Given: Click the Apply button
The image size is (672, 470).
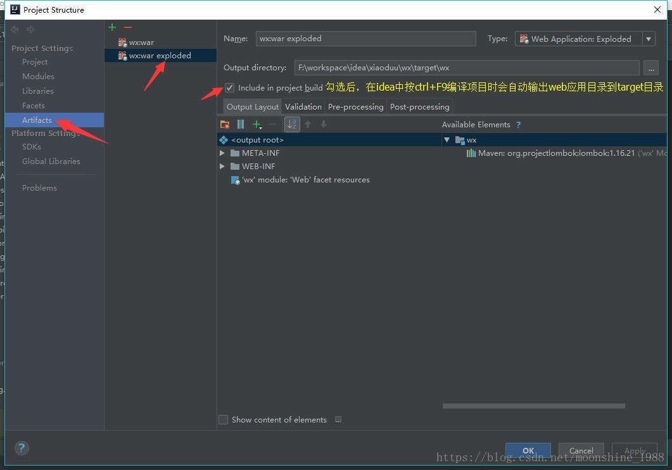Looking at the screenshot, I should click(635, 450).
